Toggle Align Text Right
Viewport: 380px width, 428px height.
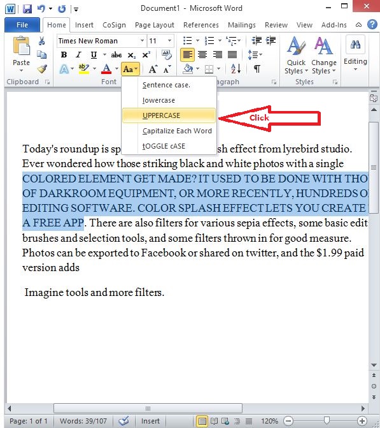pos(218,55)
